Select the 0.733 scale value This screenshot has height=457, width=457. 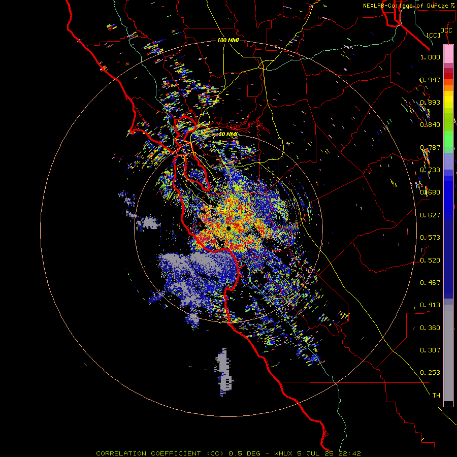430,170
